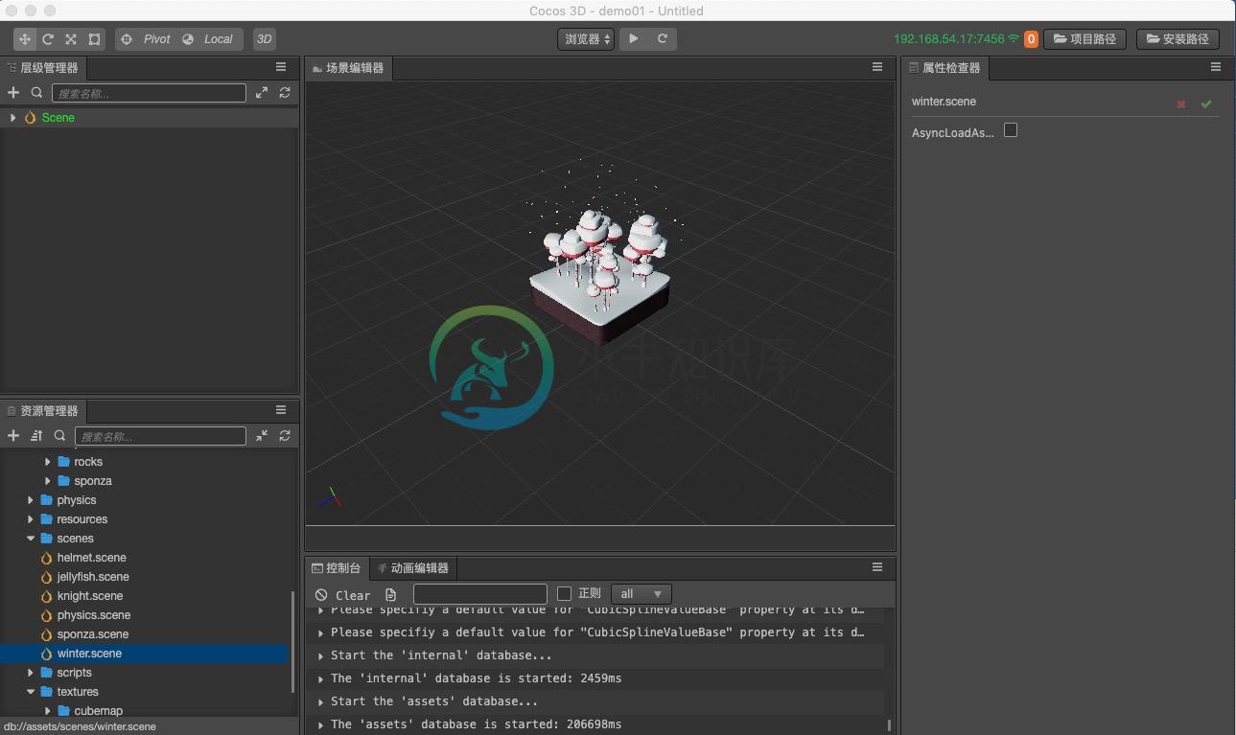Click the refresh preview button

coord(663,39)
